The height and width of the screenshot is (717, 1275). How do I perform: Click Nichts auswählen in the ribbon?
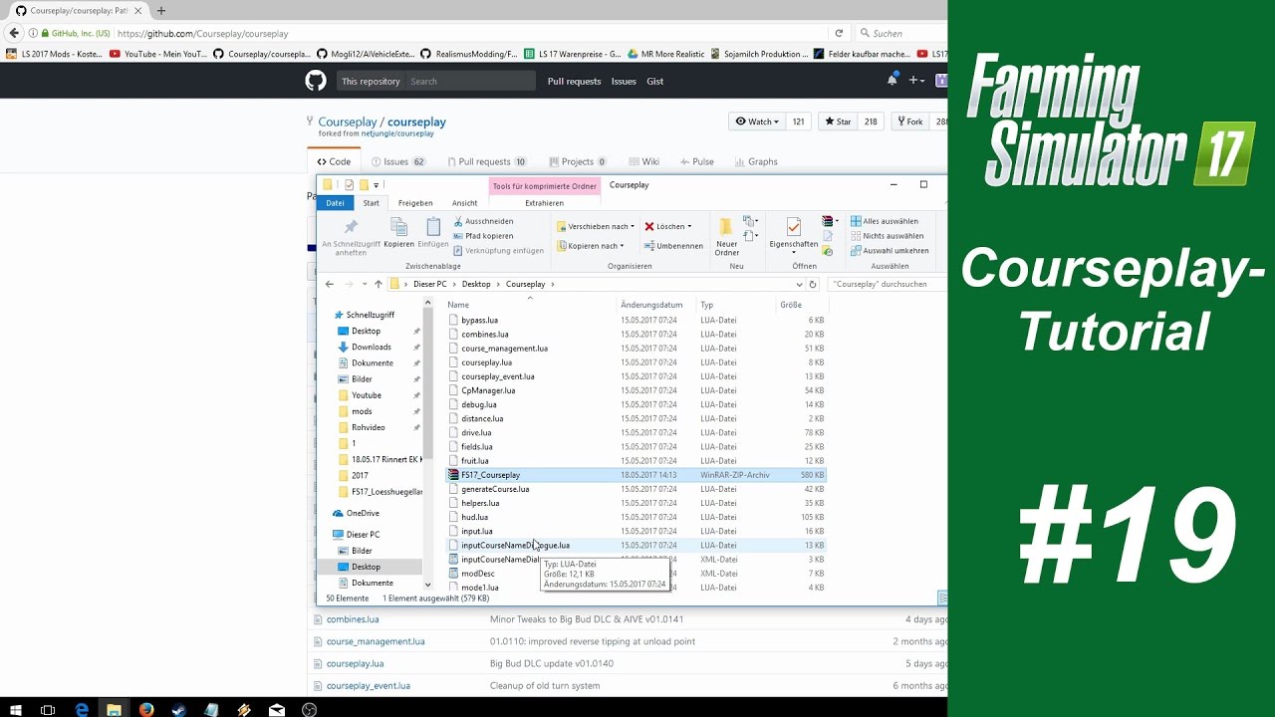click(x=887, y=236)
